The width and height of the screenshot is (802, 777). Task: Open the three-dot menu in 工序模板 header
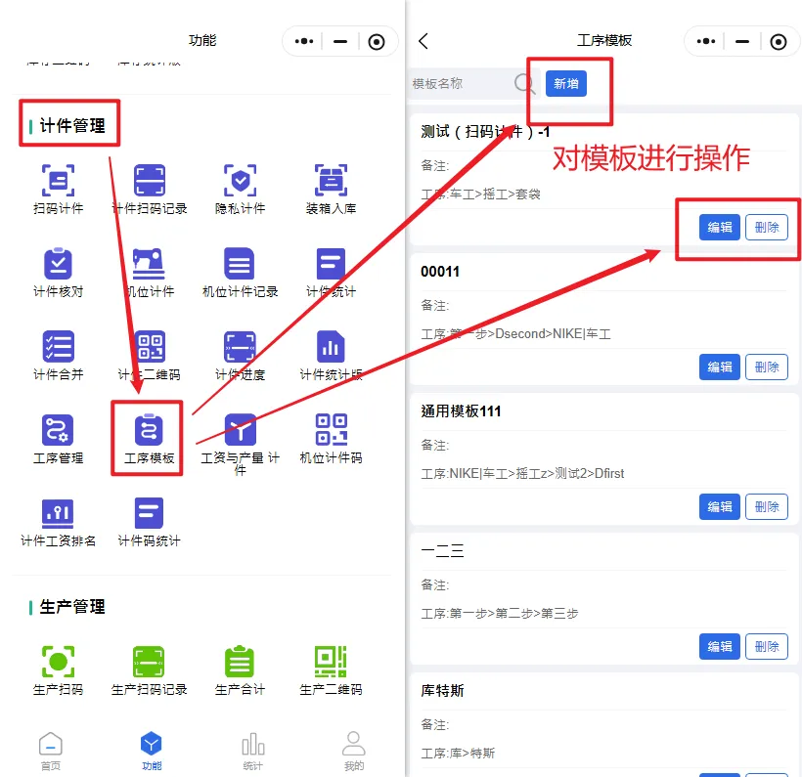click(706, 41)
